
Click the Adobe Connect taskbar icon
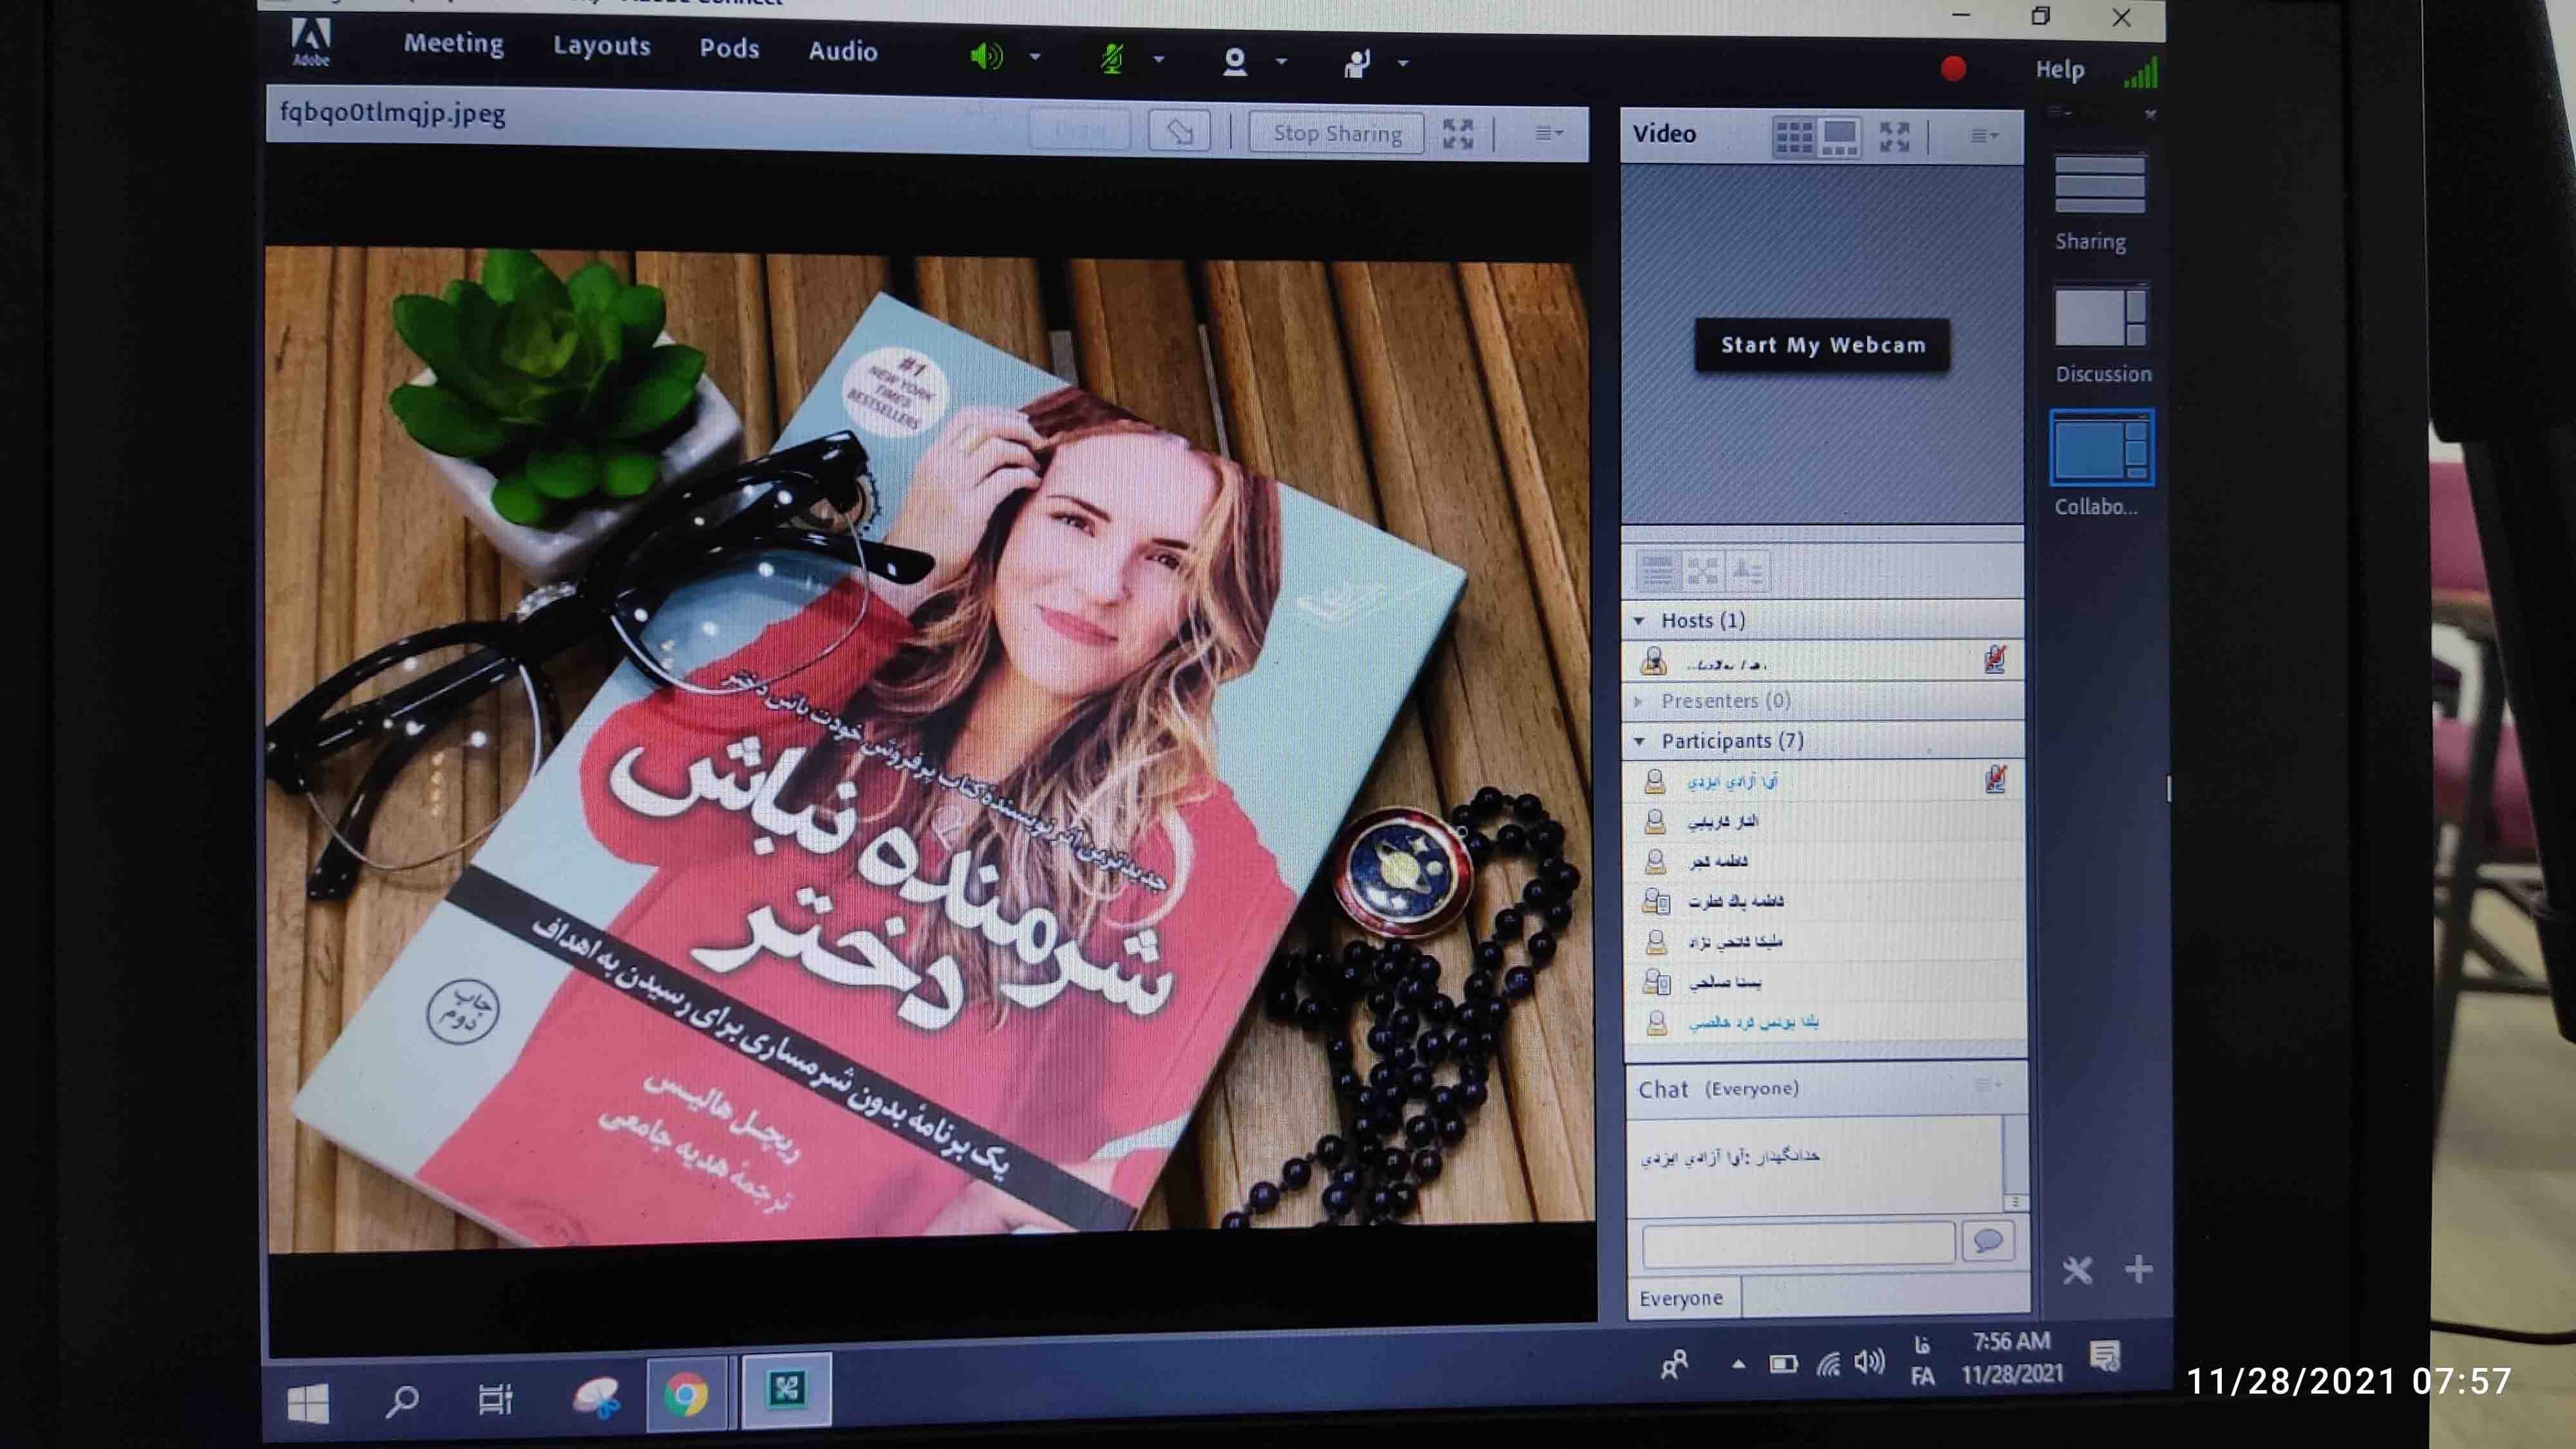tap(786, 1389)
